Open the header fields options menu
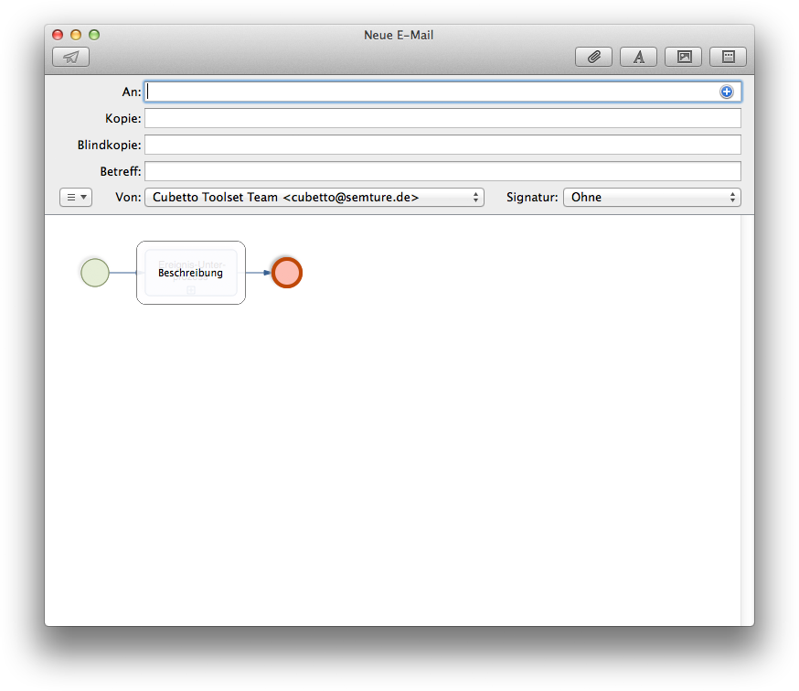The height and width of the screenshot is (691, 799). point(76,198)
